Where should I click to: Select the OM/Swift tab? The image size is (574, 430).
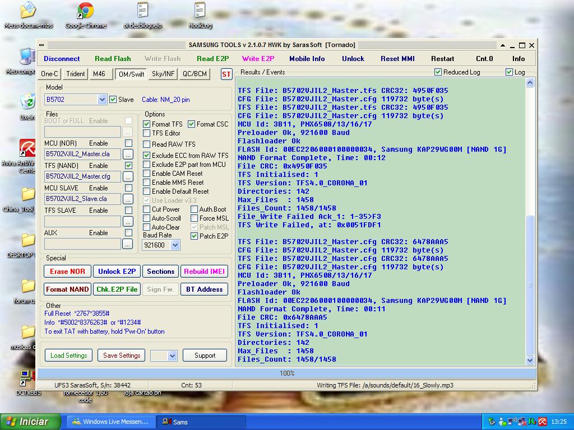click(x=131, y=74)
